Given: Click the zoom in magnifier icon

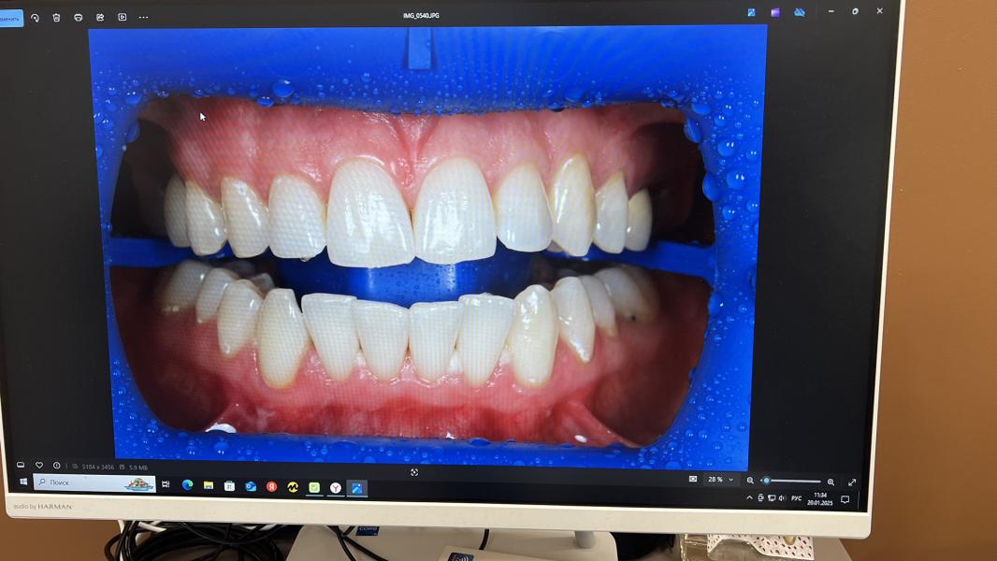Looking at the screenshot, I should click(831, 482).
